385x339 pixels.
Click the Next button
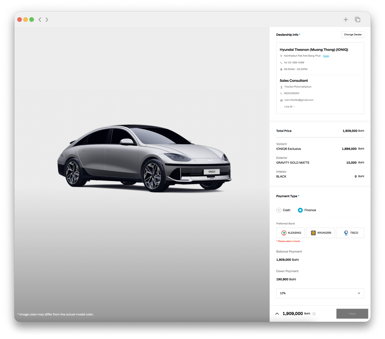[x=352, y=314]
